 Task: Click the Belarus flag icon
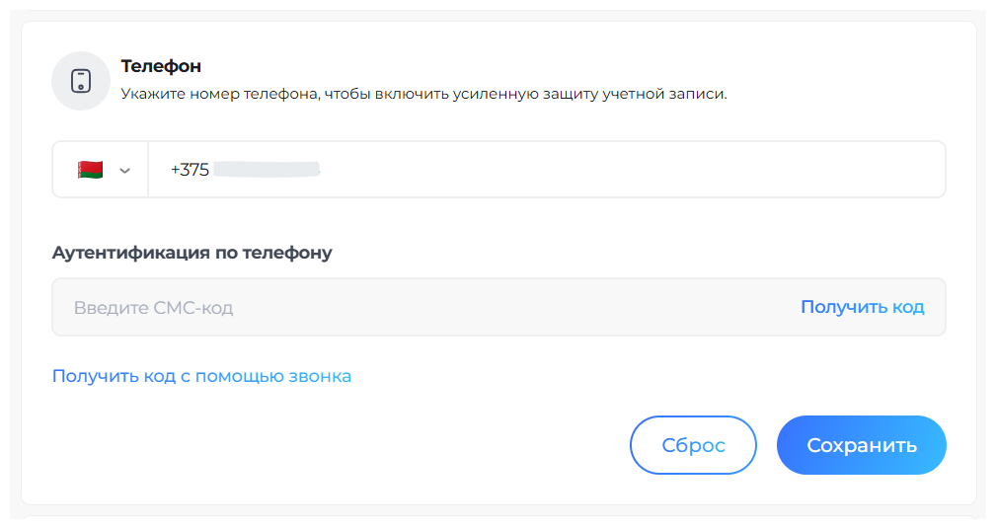(90, 170)
